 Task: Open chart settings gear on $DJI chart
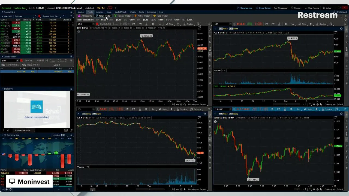click(153, 24)
